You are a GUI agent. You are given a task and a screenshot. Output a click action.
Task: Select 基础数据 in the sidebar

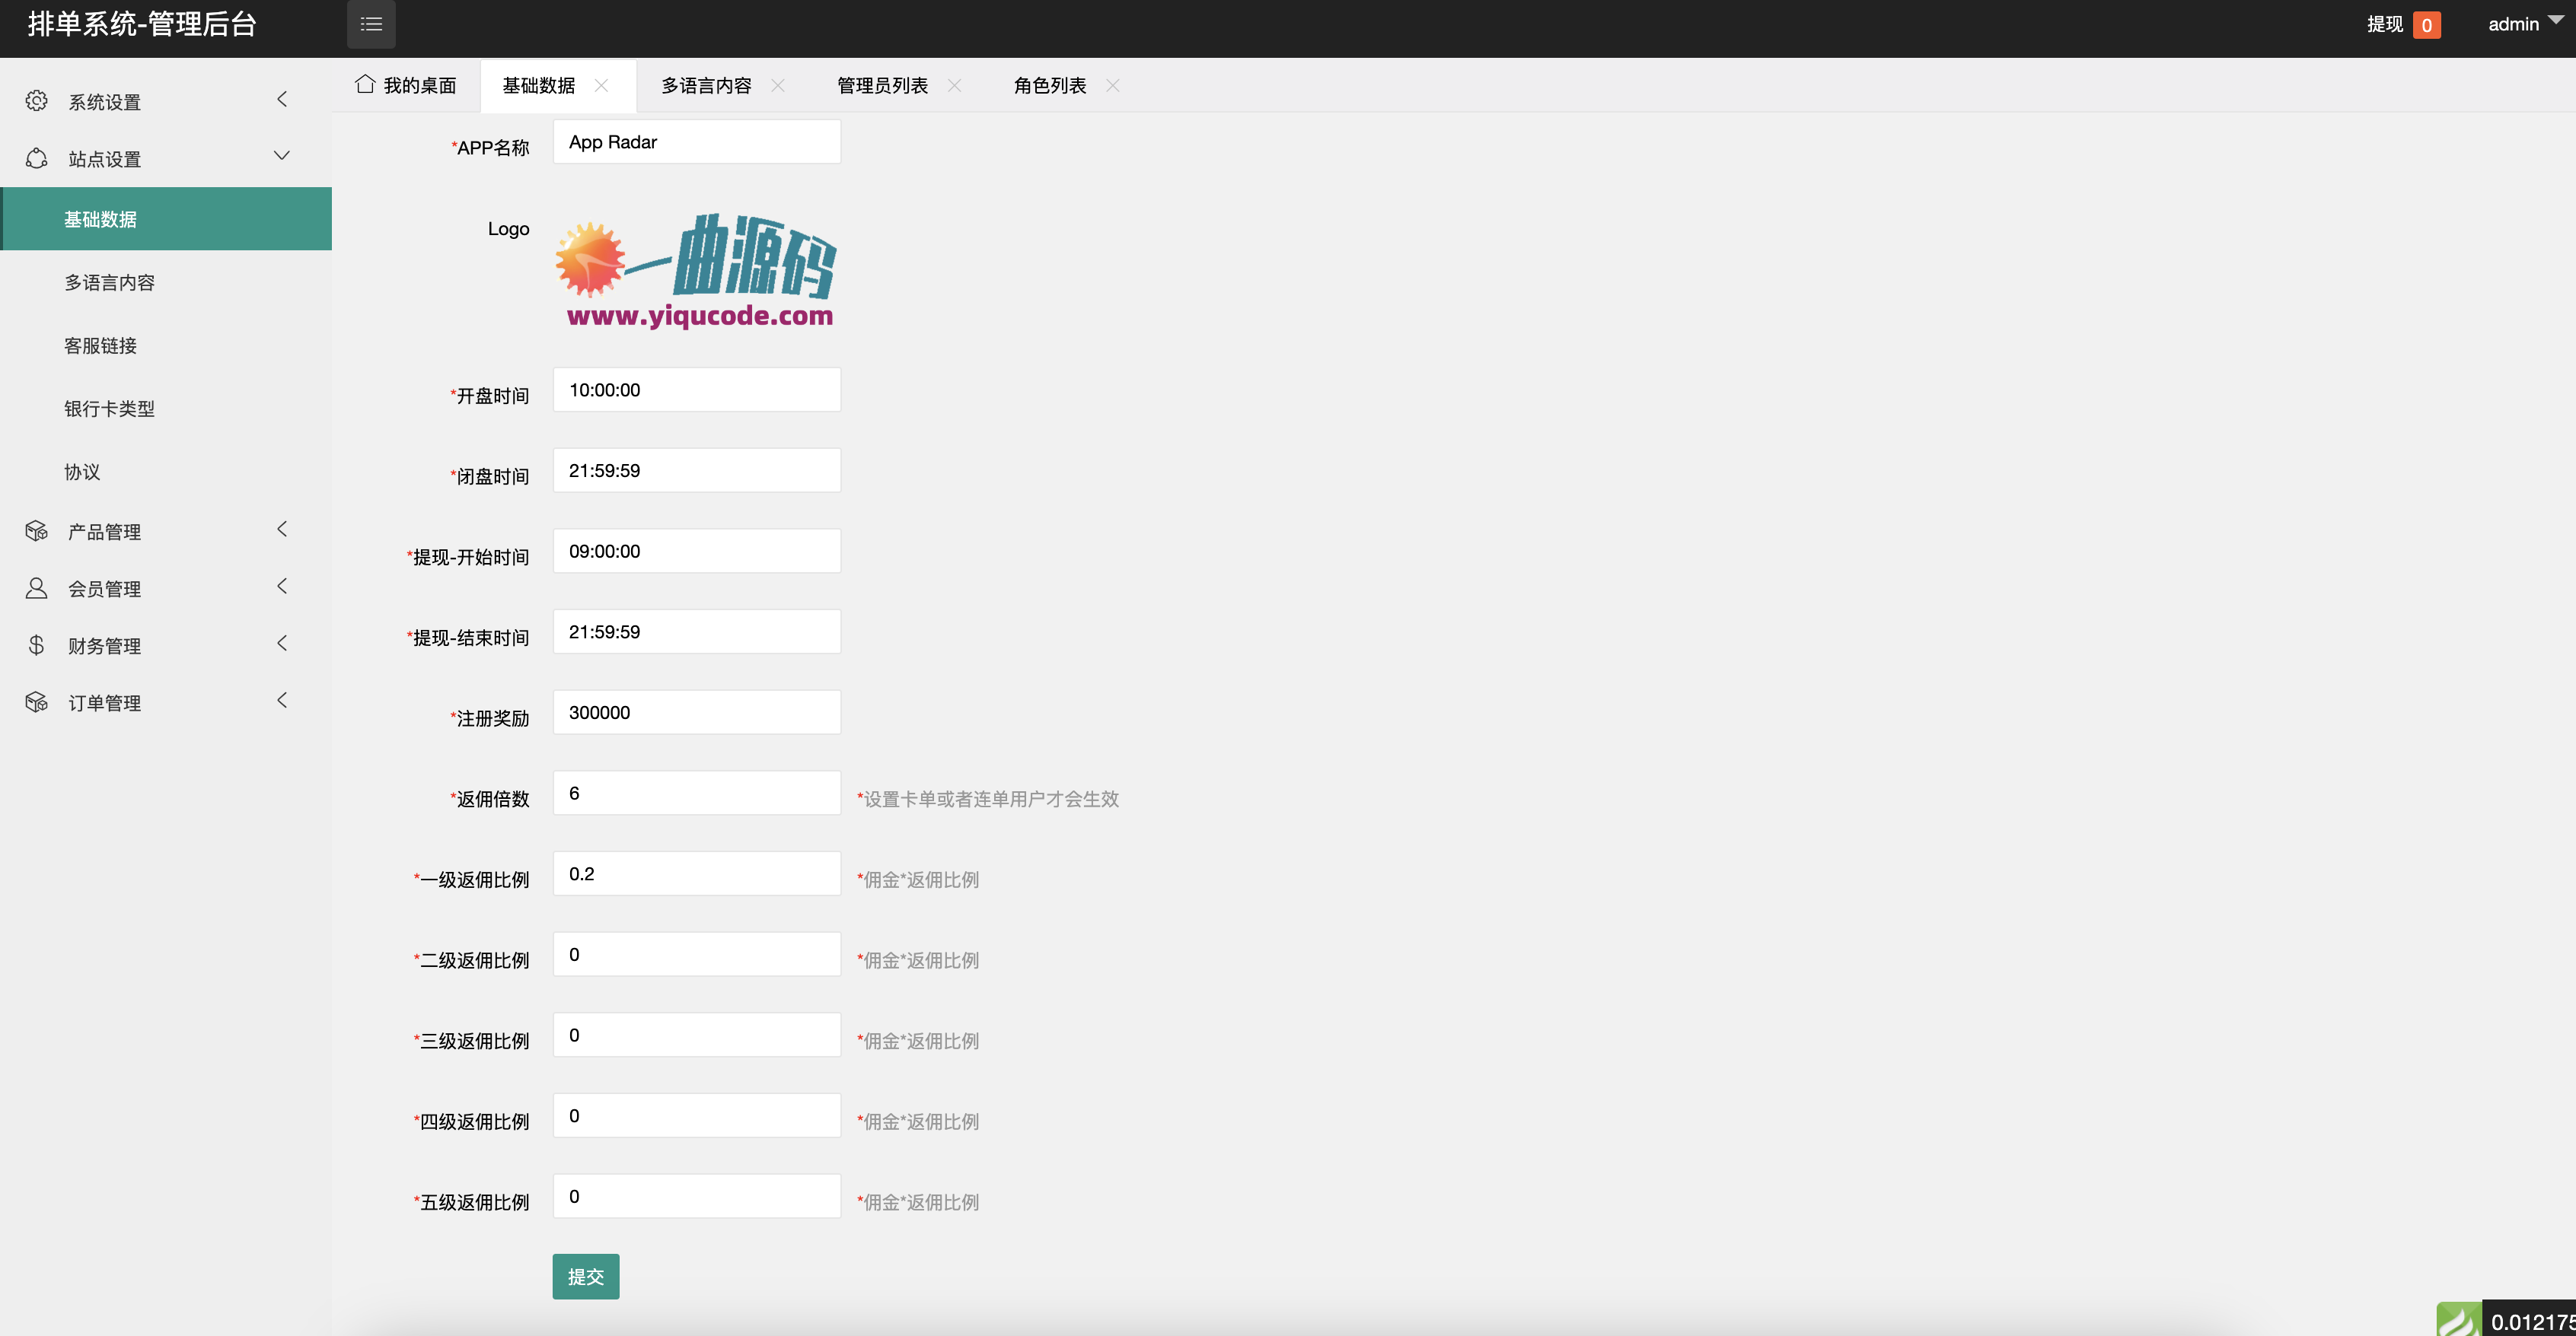tap(166, 219)
